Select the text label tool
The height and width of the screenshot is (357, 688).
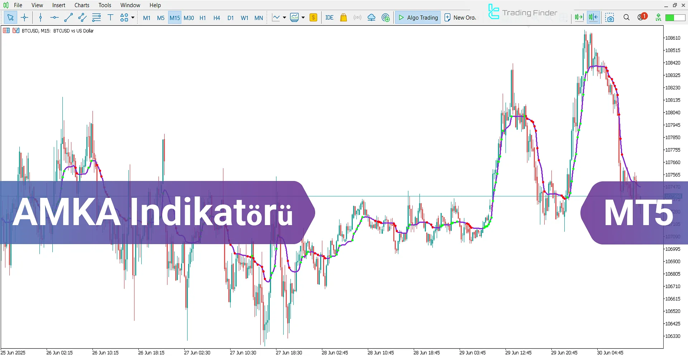click(x=110, y=18)
